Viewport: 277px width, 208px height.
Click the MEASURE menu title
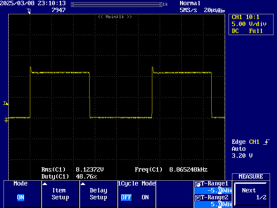(251, 176)
